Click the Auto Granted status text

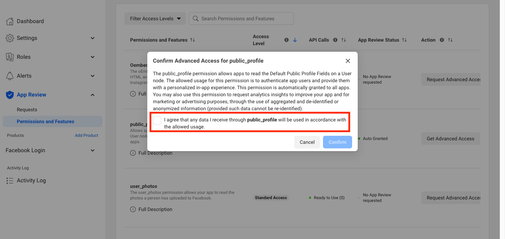click(375, 139)
